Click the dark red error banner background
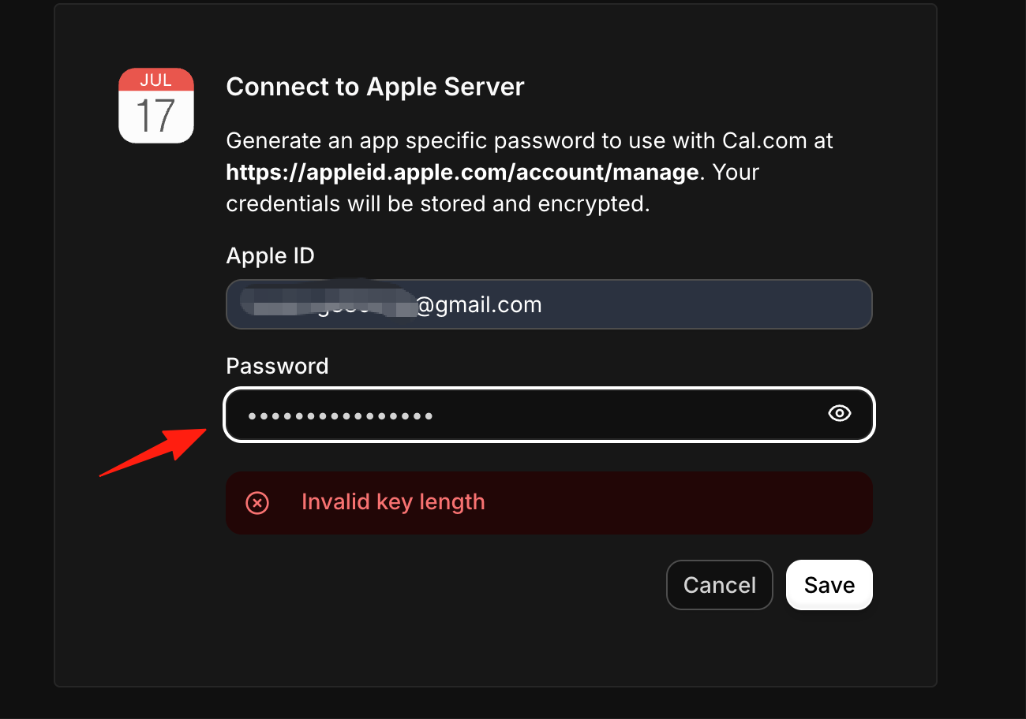 click(x=549, y=503)
